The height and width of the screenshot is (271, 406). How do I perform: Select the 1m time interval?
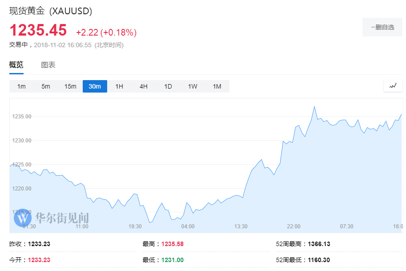coord(21,86)
